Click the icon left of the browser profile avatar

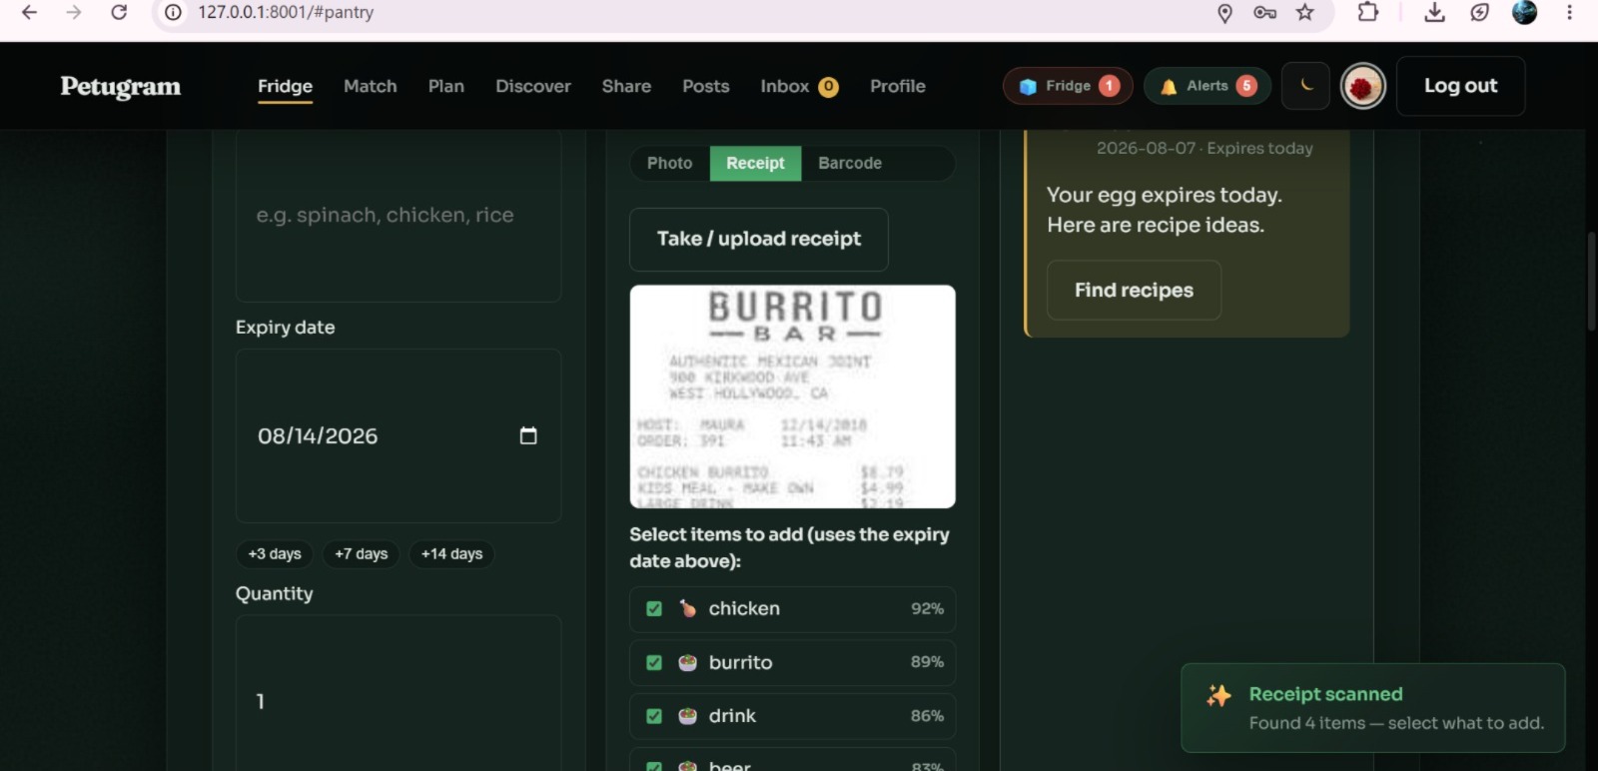1479,12
